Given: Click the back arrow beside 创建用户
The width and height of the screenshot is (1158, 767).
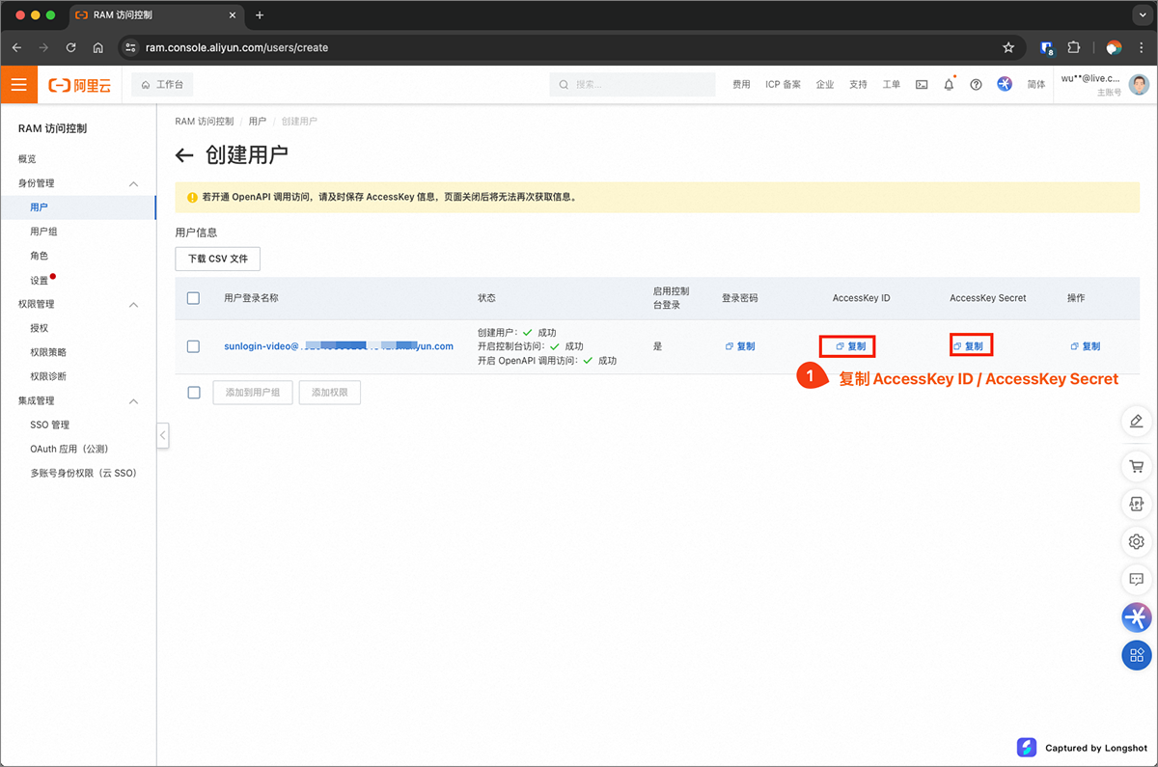Looking at the screenshot, I should pyautogui.click(x=184, y=155).
